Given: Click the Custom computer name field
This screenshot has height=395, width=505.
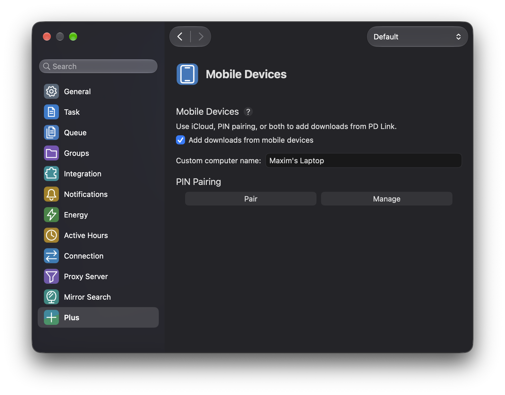Looking at the screenshot, I should [364, 160].
